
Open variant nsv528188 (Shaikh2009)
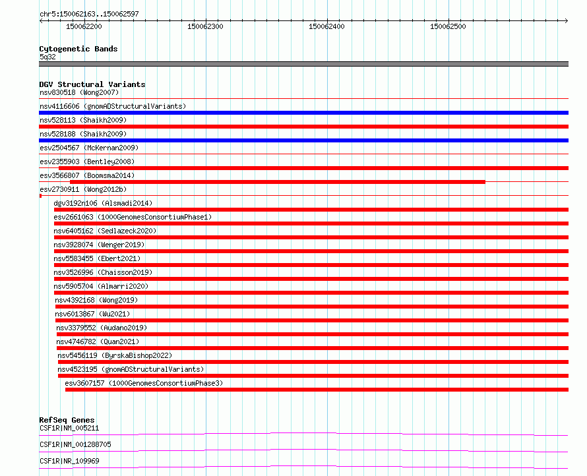click(x=83, y=134)
